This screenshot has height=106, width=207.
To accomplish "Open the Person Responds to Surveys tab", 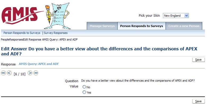I will tap(141, 26).
